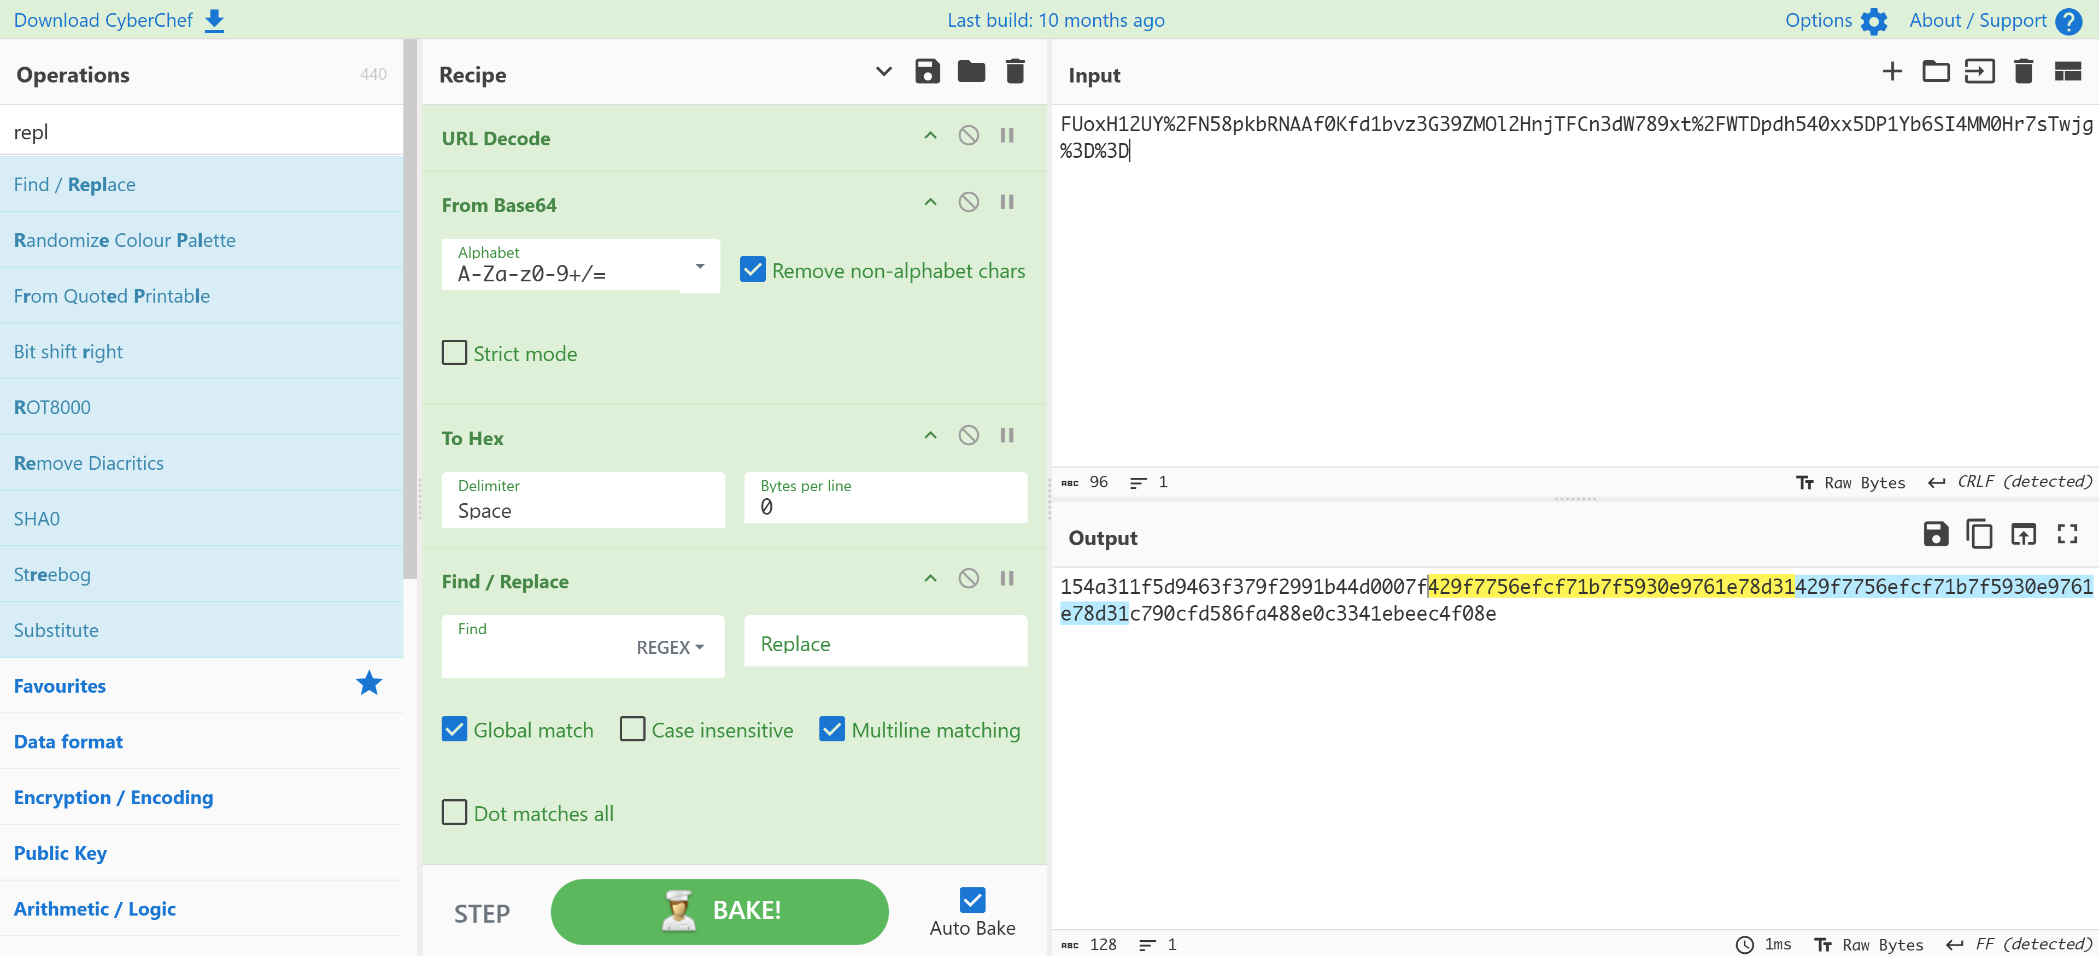Expand recipe header chevron dropdown
The image size is (2099, 956).
883,72
